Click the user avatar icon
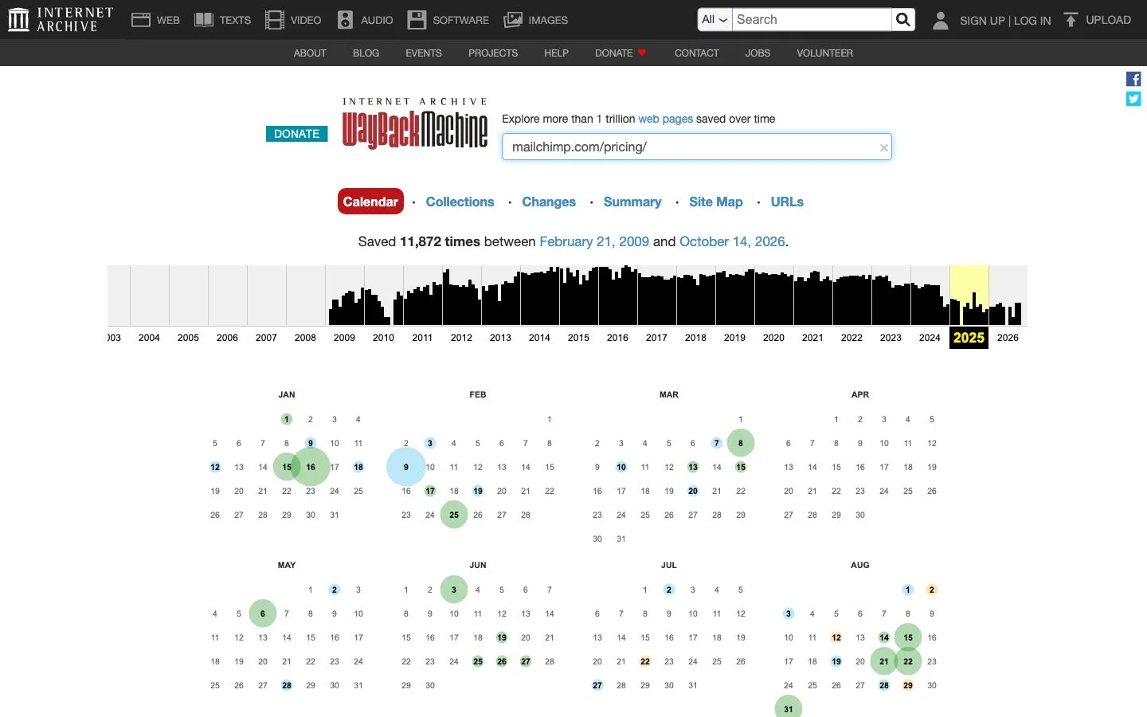 coord(941,20)
